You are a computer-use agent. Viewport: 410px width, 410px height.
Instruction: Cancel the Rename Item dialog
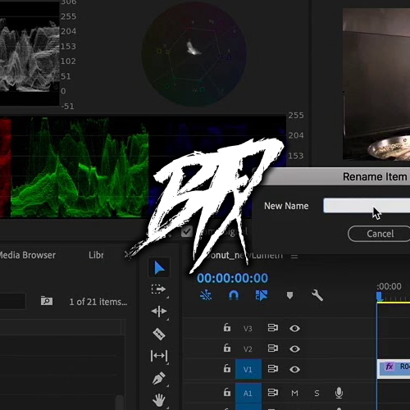click(x=380, y=234)
